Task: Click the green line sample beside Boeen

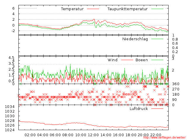Action: click(x=157, y=60)
